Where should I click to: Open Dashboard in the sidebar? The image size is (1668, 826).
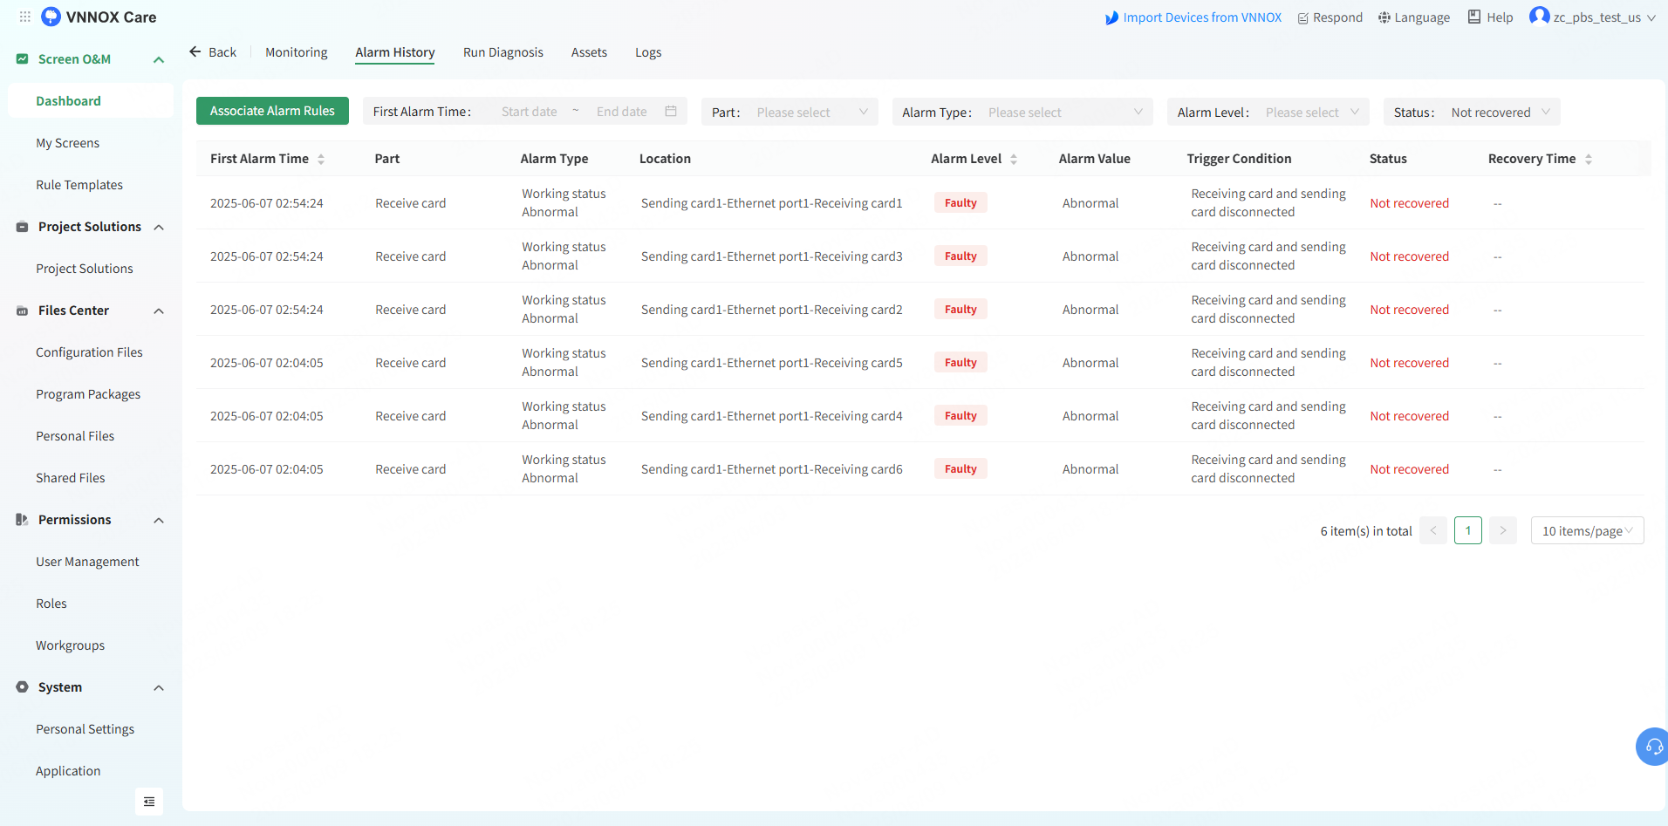coord(91,101)
